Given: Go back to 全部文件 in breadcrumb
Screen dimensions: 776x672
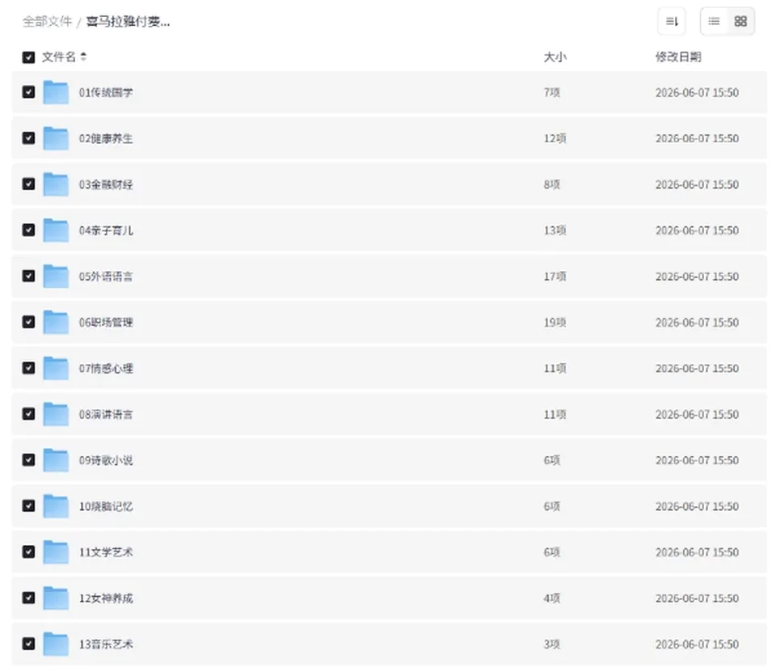Looking at the screenshot, I should 48,21.
